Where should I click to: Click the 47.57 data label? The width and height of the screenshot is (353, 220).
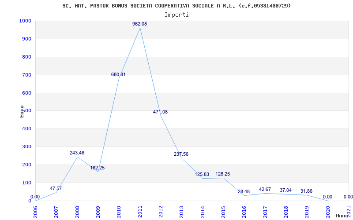click(x=56, y=188)
